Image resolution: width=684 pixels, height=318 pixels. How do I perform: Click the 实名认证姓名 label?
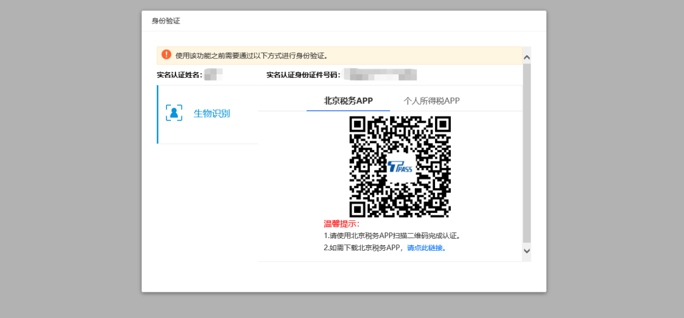click(179, 75)
